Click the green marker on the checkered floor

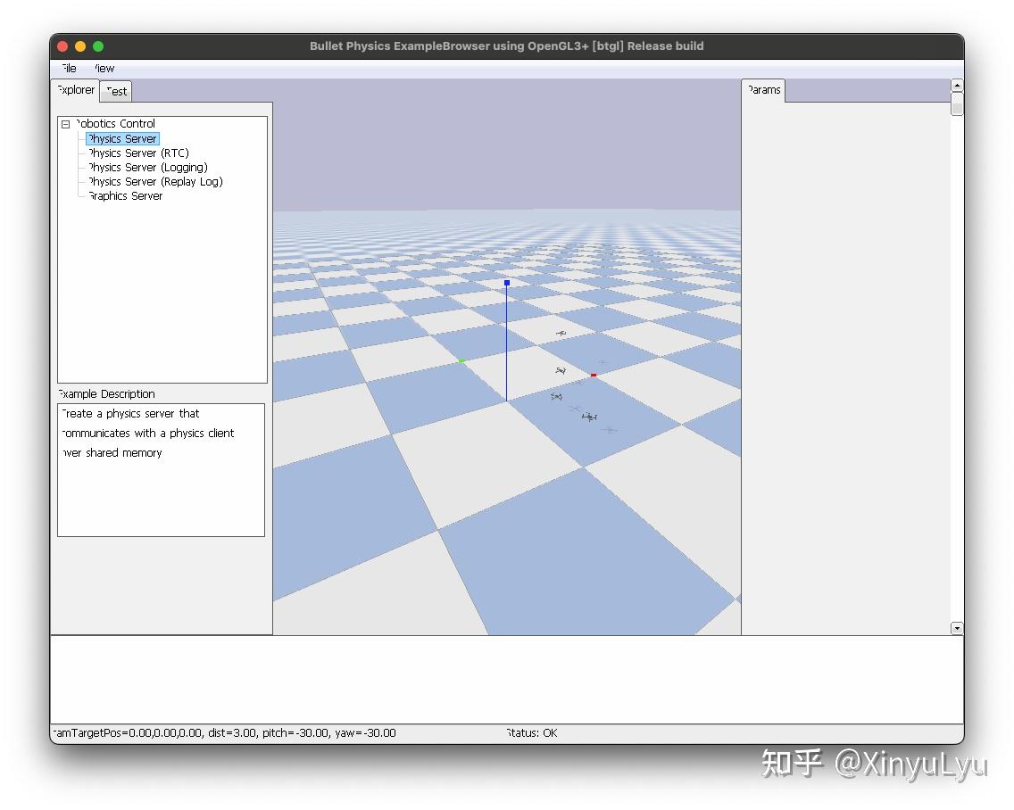461,360
